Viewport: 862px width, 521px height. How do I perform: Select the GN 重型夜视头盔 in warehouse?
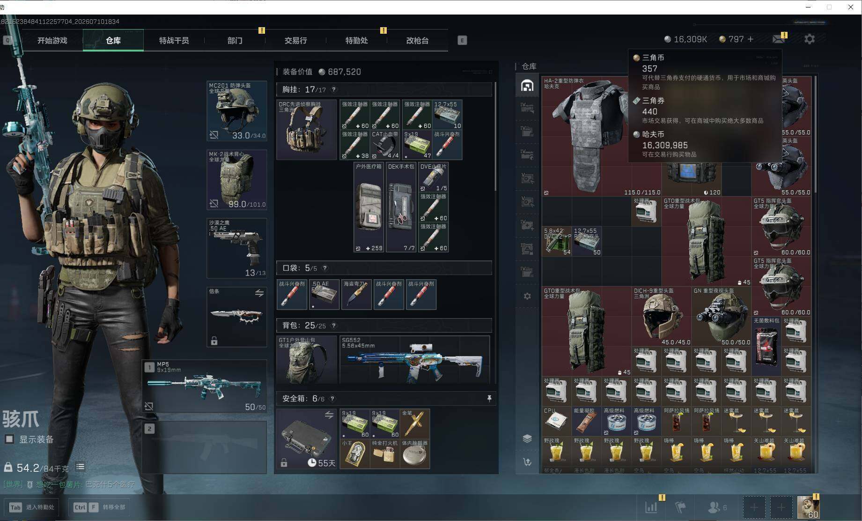click(722, 316)
